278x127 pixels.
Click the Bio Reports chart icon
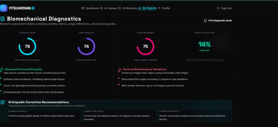tap(140, 8)
